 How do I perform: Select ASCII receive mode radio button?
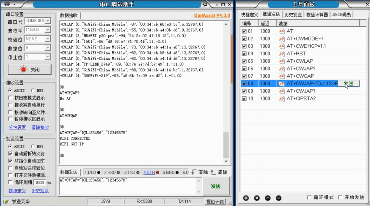click(10, 90)
